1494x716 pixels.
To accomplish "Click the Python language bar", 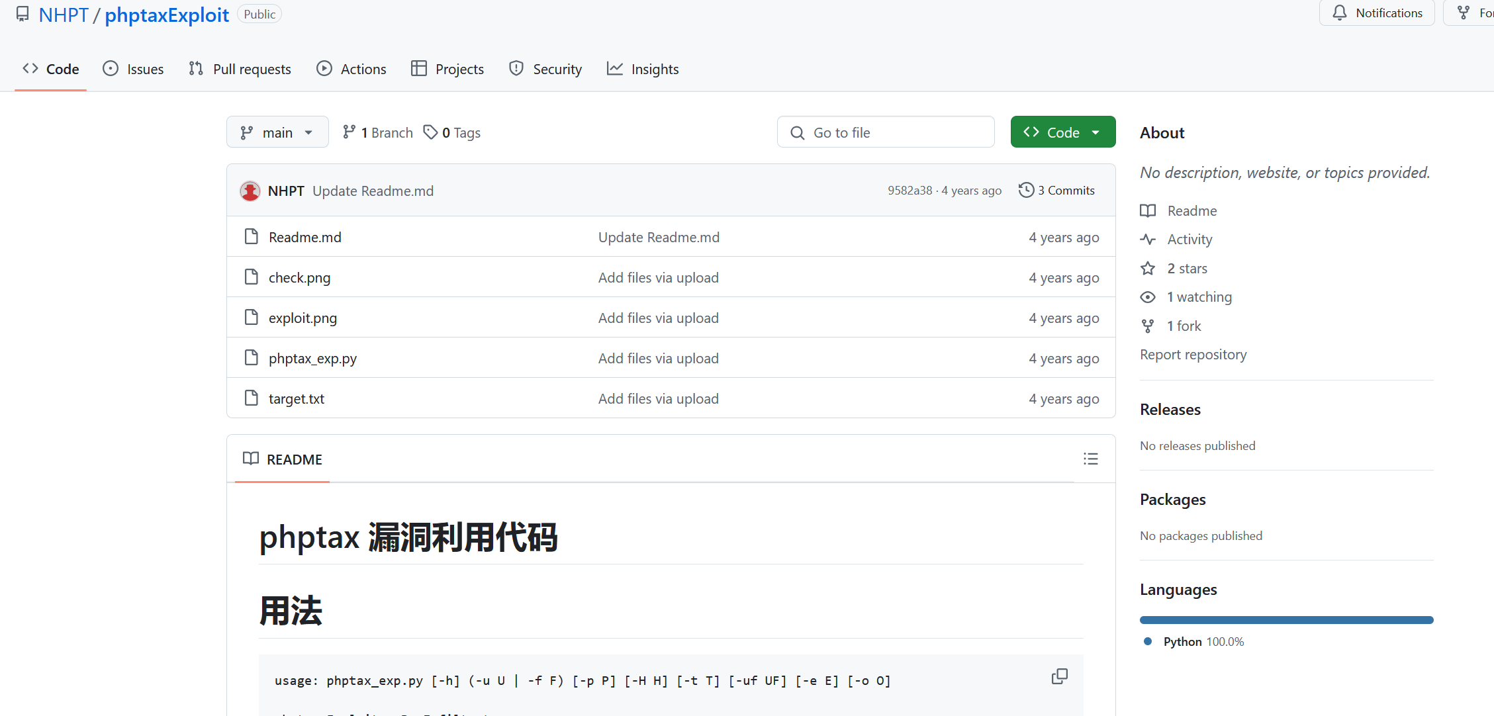I will 1285,620.
